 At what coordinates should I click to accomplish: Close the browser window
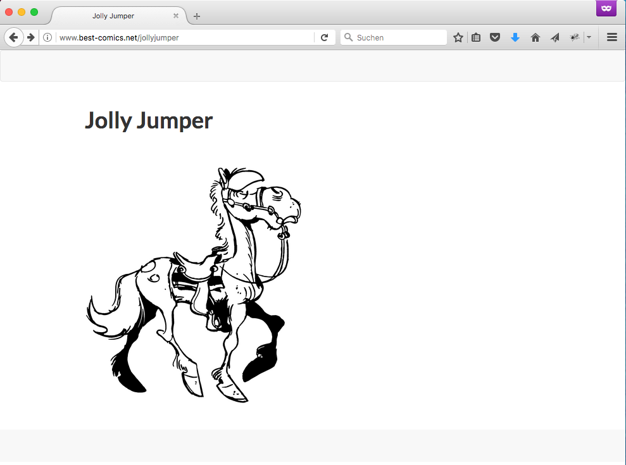click(x=9, y=12)
